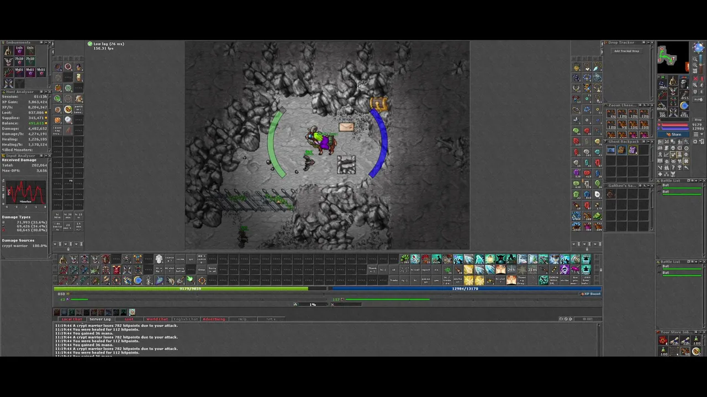Image resolution: width=707 pixels, height=397 pixels.
Task: Minimize the Zaoan Chess container
Action: tap(648, 105)
